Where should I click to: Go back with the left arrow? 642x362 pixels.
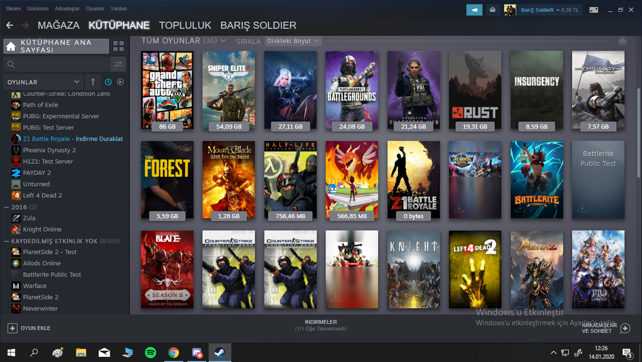10,26
